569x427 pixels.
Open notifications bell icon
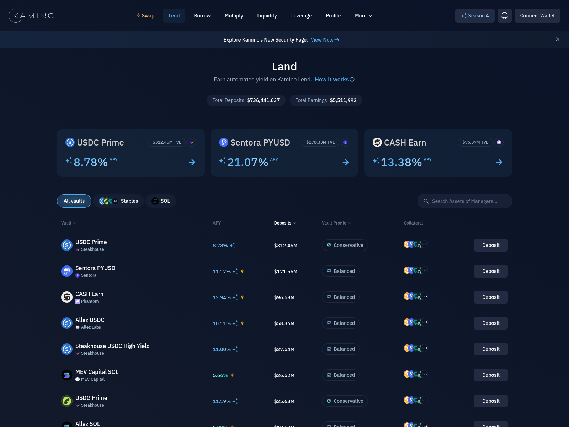coord(505,16)
